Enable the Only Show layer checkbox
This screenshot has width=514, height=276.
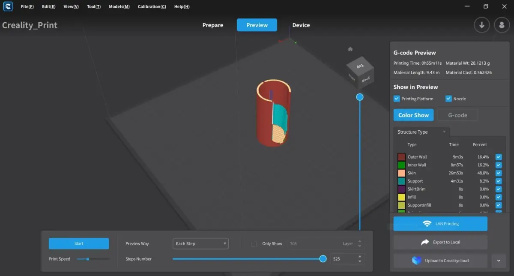[254, 243]
